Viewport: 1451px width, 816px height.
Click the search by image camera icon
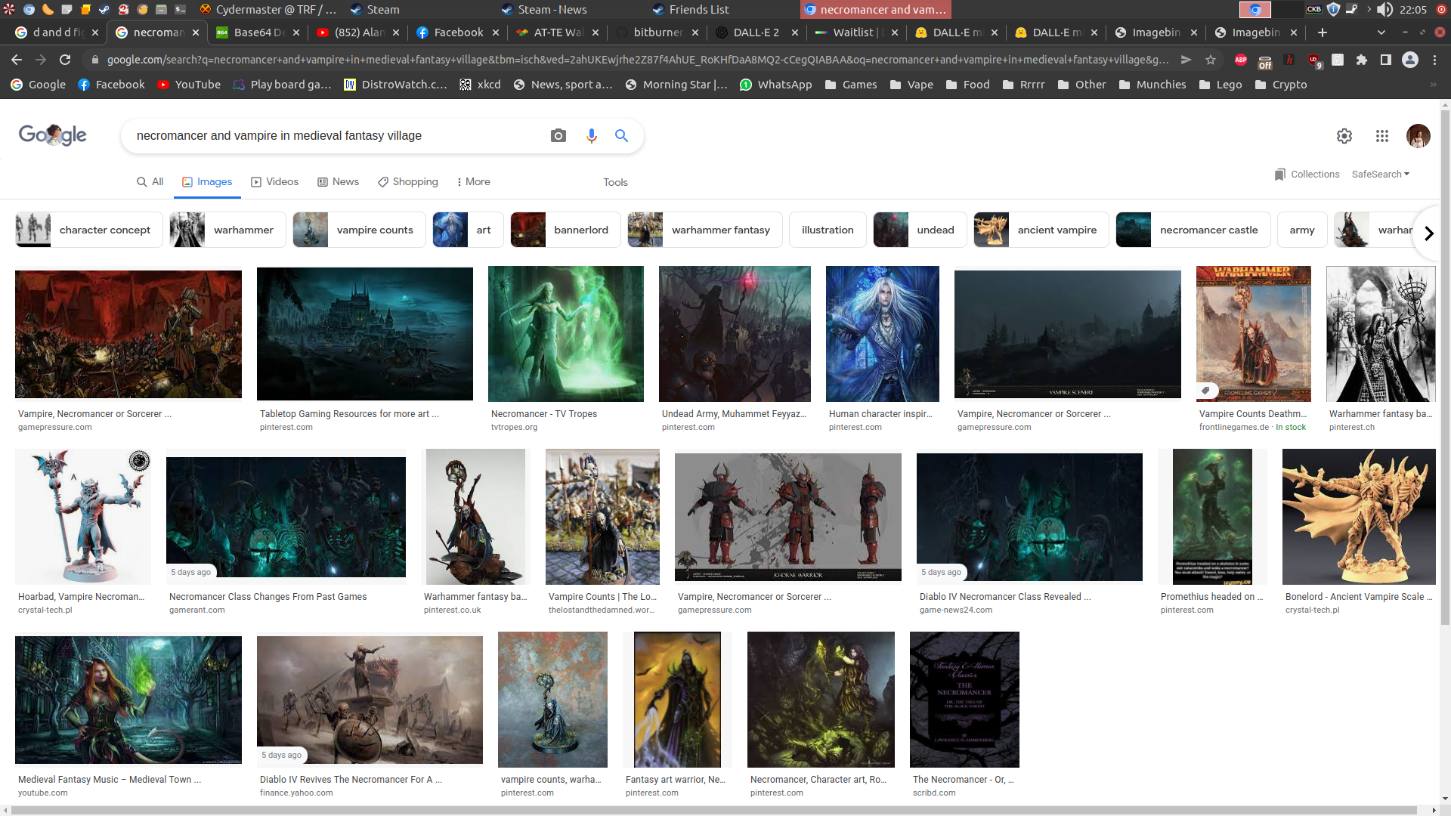click(x=558, y=136)
